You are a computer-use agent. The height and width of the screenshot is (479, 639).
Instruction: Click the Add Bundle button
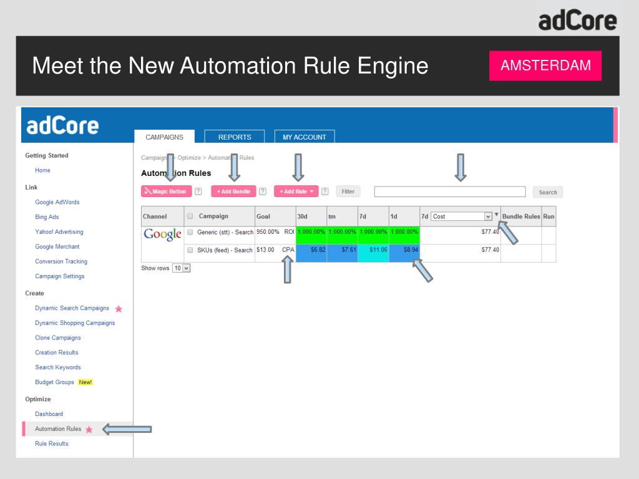pos(233,191)
